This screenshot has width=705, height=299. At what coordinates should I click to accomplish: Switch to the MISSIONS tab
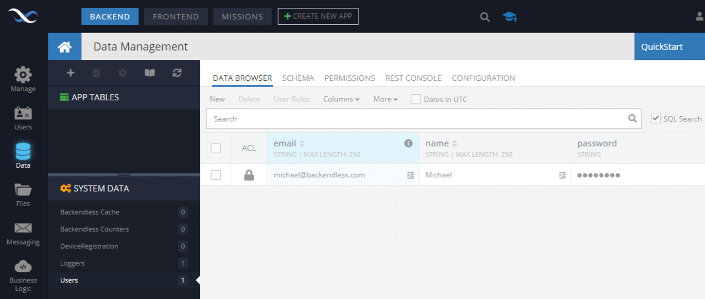pyautogui.click(x=243, y=17)
